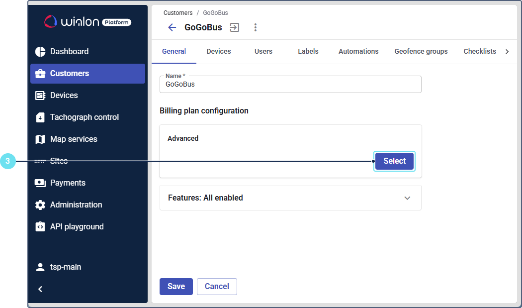Image resolution: width=522 pixels, height=308 pixels.
Task: Open Devices via its sidebar icon
Action: pos(40,96)
